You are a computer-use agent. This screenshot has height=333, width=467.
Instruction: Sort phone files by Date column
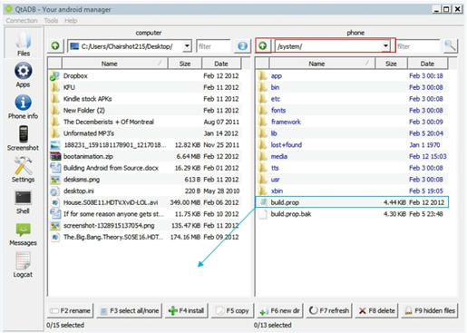tap(427, 64)
